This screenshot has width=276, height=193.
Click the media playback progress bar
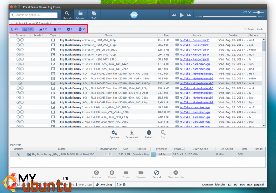pos(230,16)
